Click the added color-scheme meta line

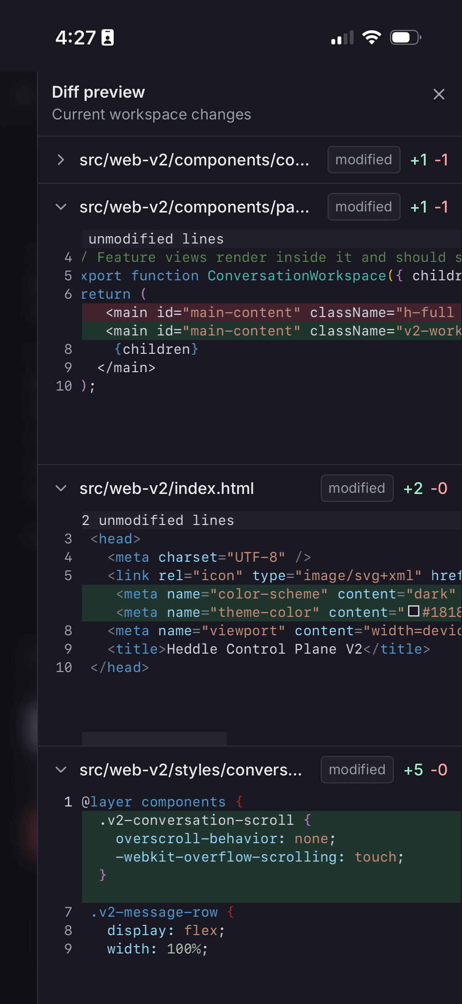[x=272, y=594]
